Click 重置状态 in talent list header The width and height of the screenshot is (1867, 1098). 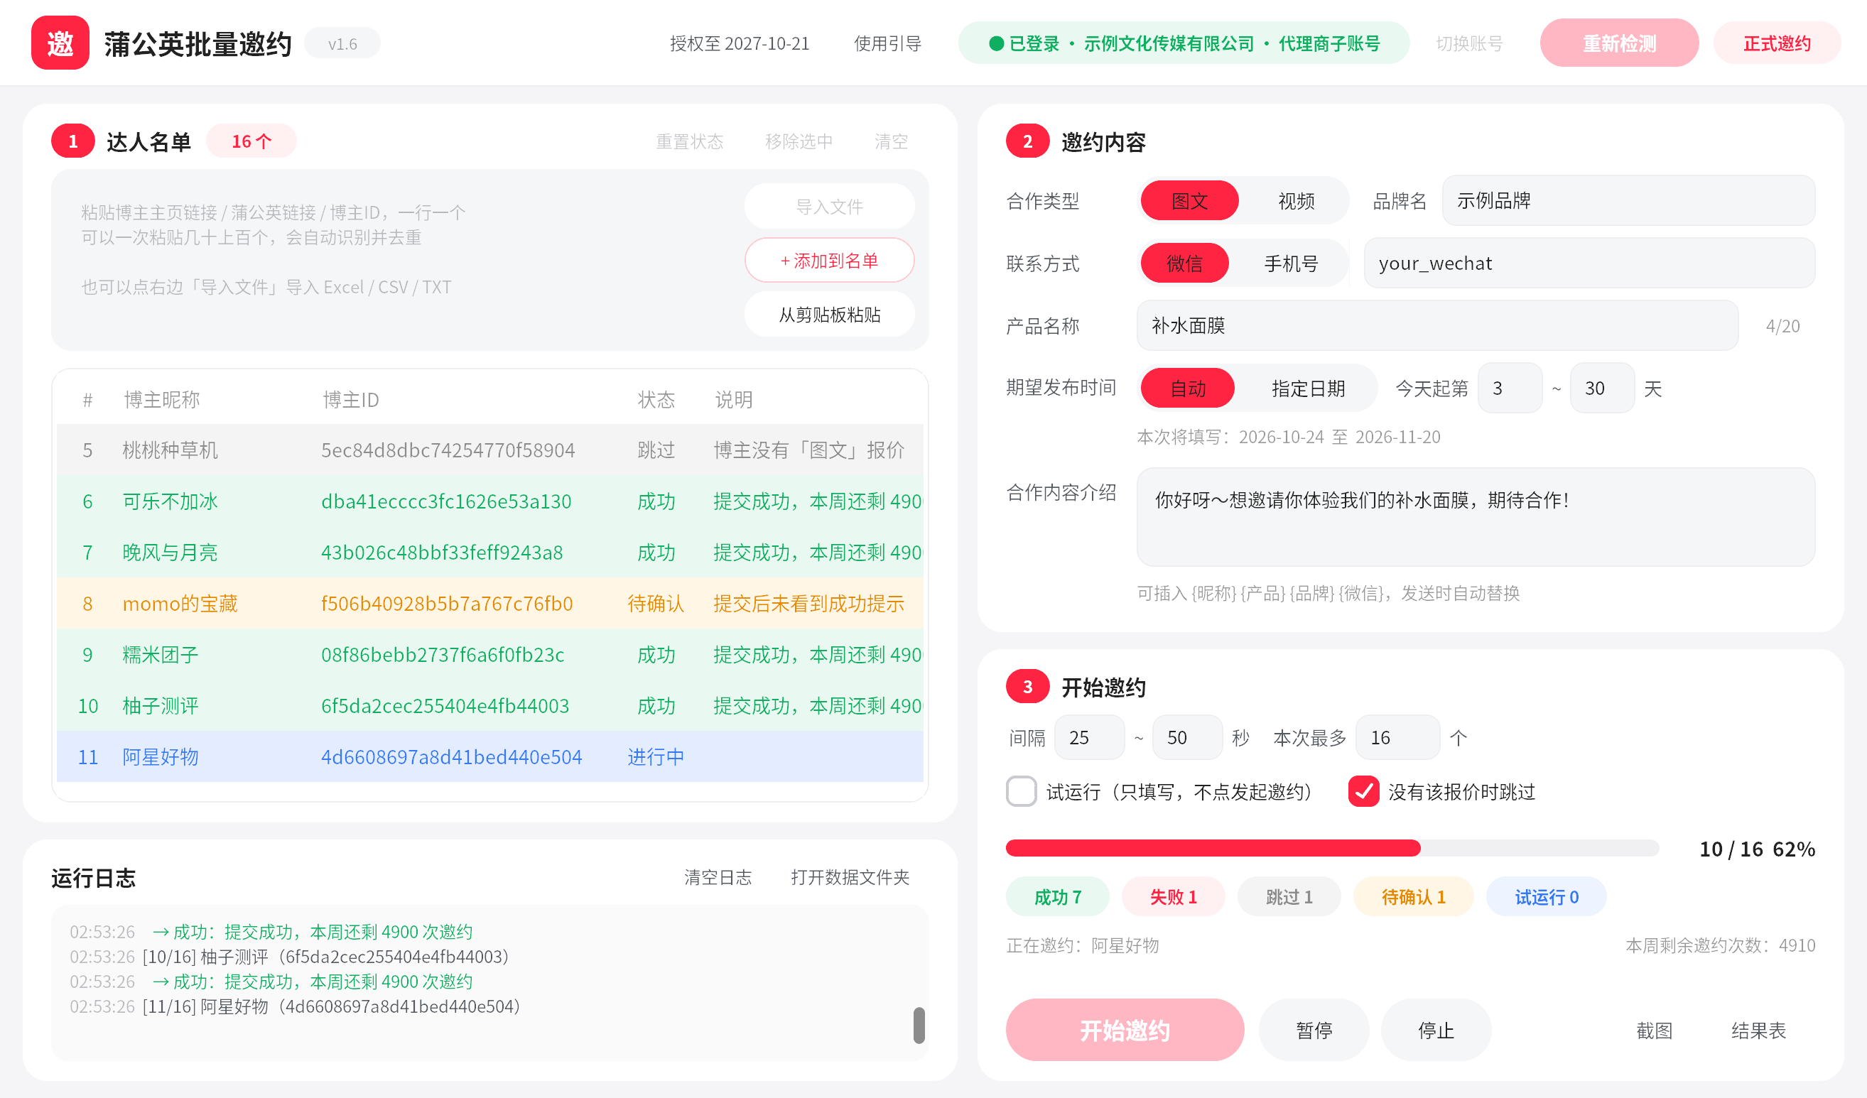click(x=689, y=141)
